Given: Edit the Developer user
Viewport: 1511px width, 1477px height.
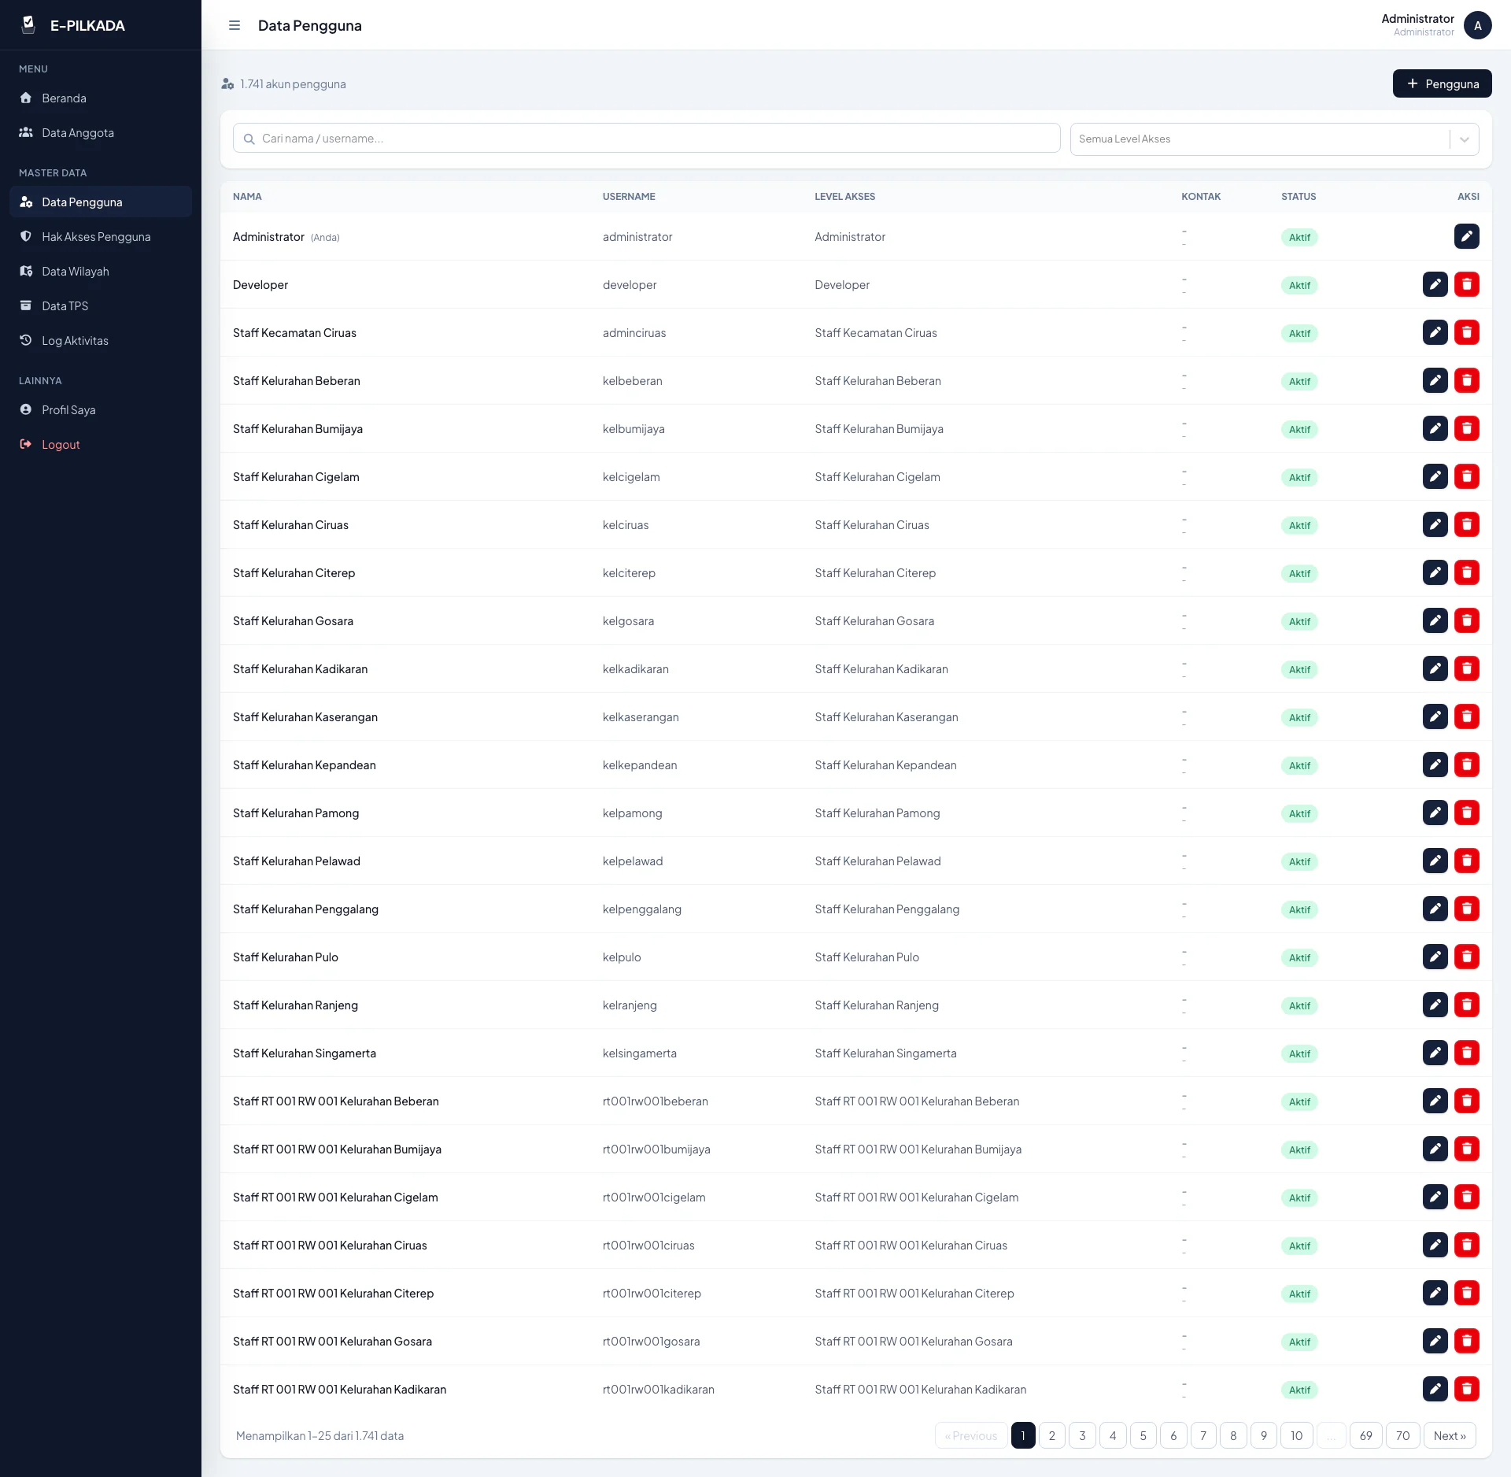Looking at the screenshot, I should 1435,284.
